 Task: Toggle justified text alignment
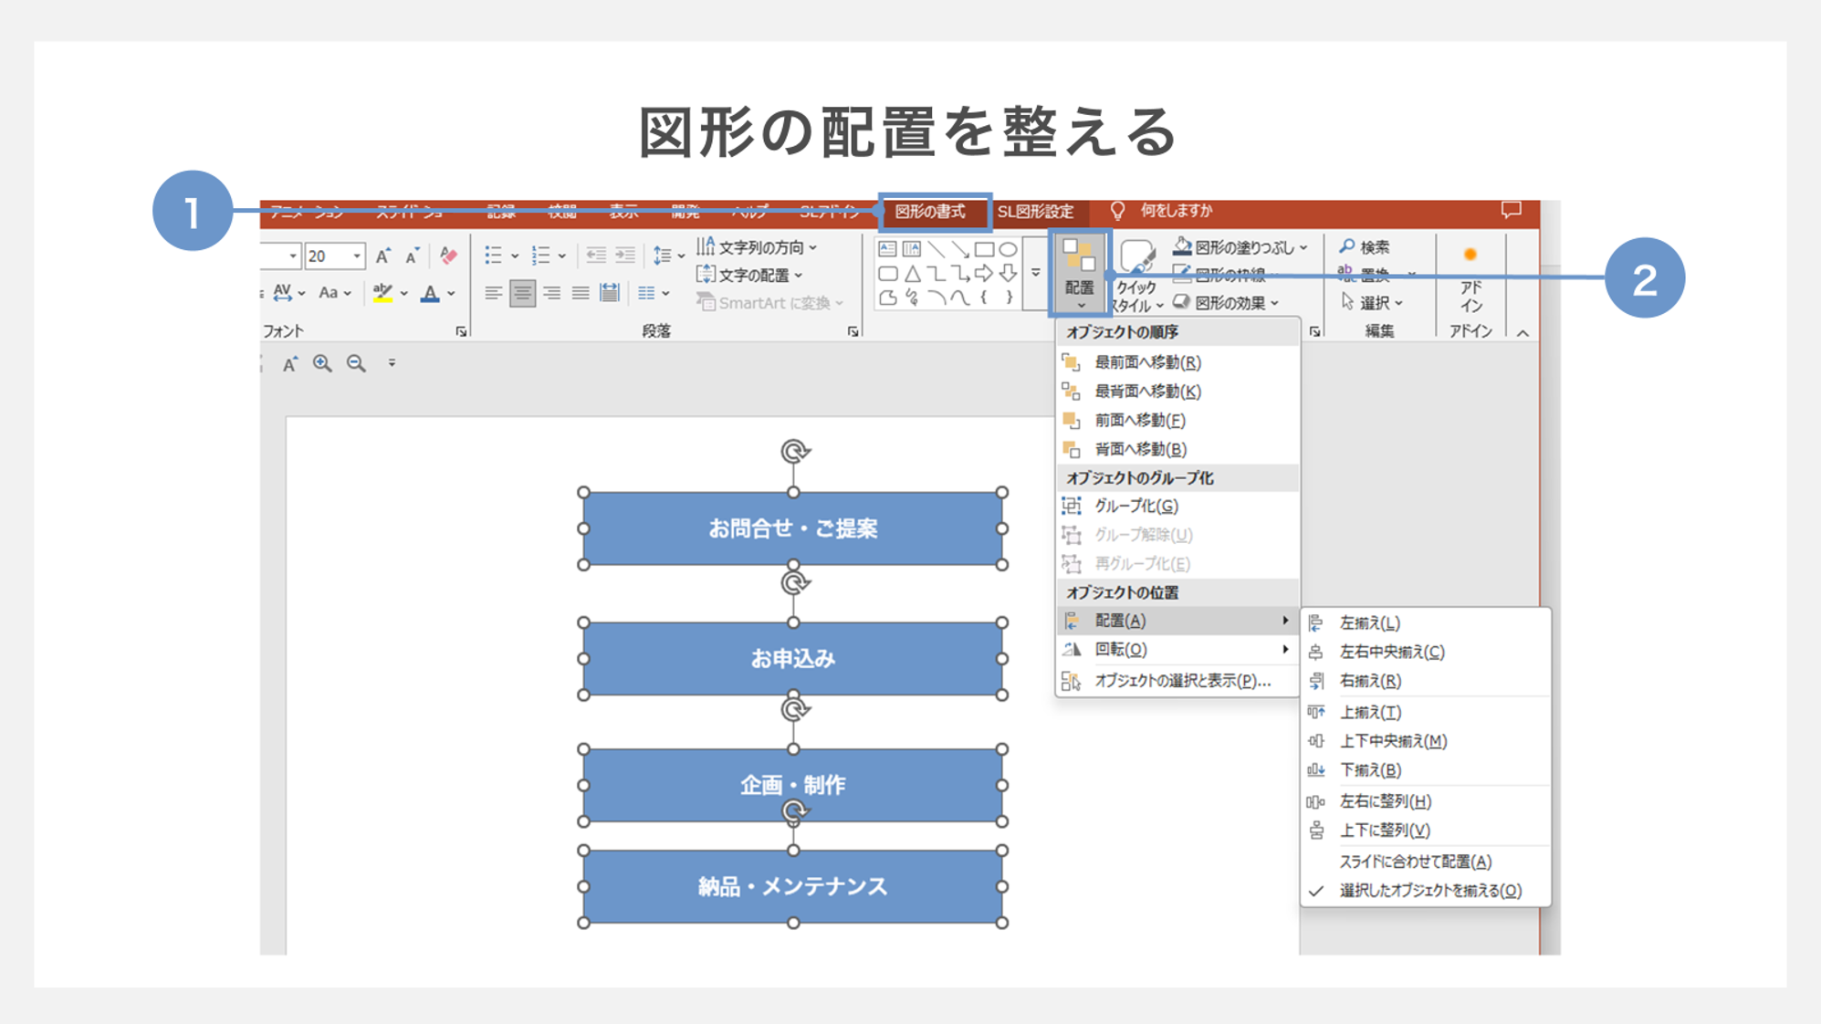click(581, 292)
